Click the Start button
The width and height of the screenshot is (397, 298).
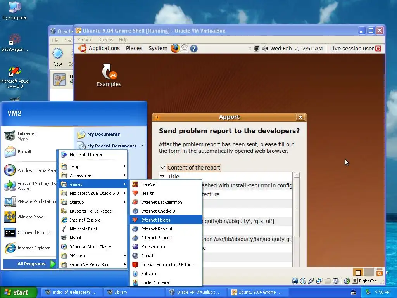click(x=18, y=292)
